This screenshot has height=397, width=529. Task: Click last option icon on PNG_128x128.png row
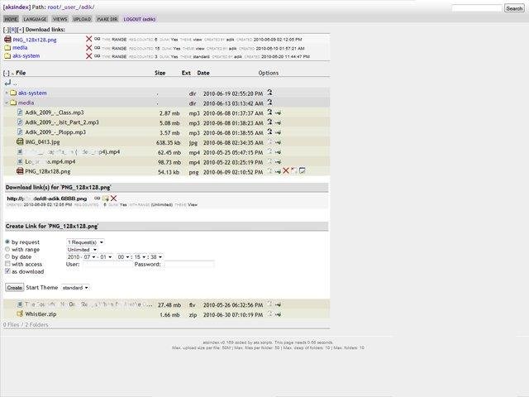point(302,171)
